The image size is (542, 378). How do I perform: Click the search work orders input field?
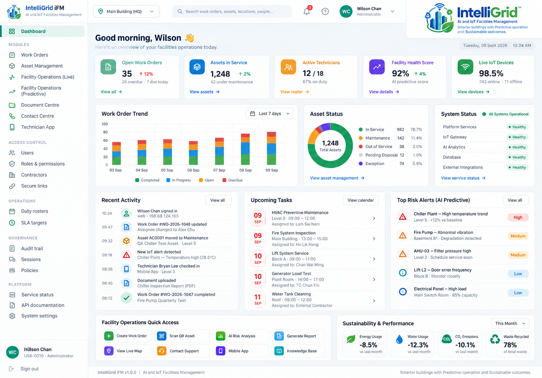coord(232,12)
